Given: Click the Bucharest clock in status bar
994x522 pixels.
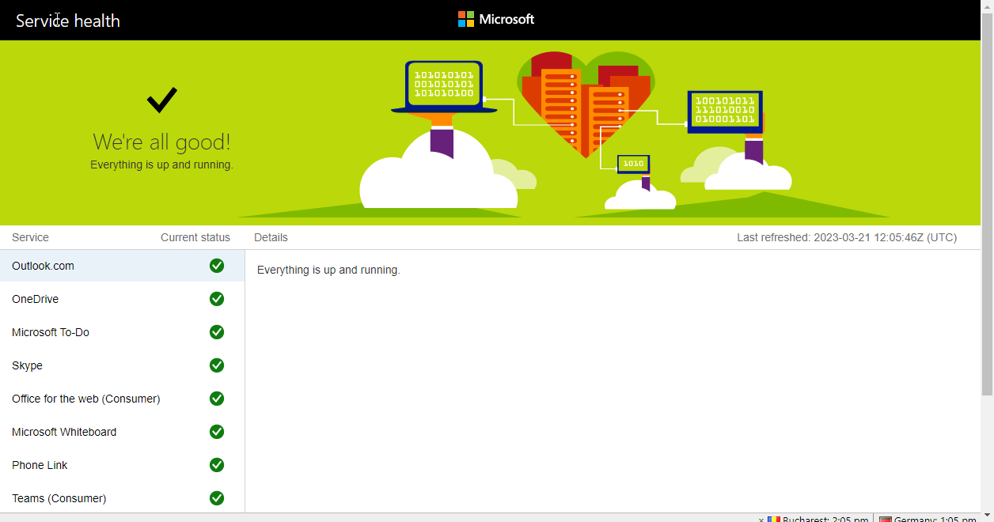Looking at the screenshot, I should (819, 519).
